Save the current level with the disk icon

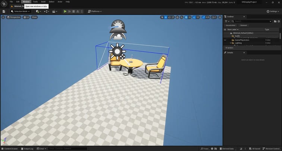point(4,11)
